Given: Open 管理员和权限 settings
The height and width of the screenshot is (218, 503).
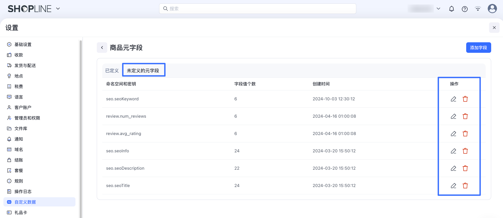Looking at the screenshot, I should tap(27, 118).
